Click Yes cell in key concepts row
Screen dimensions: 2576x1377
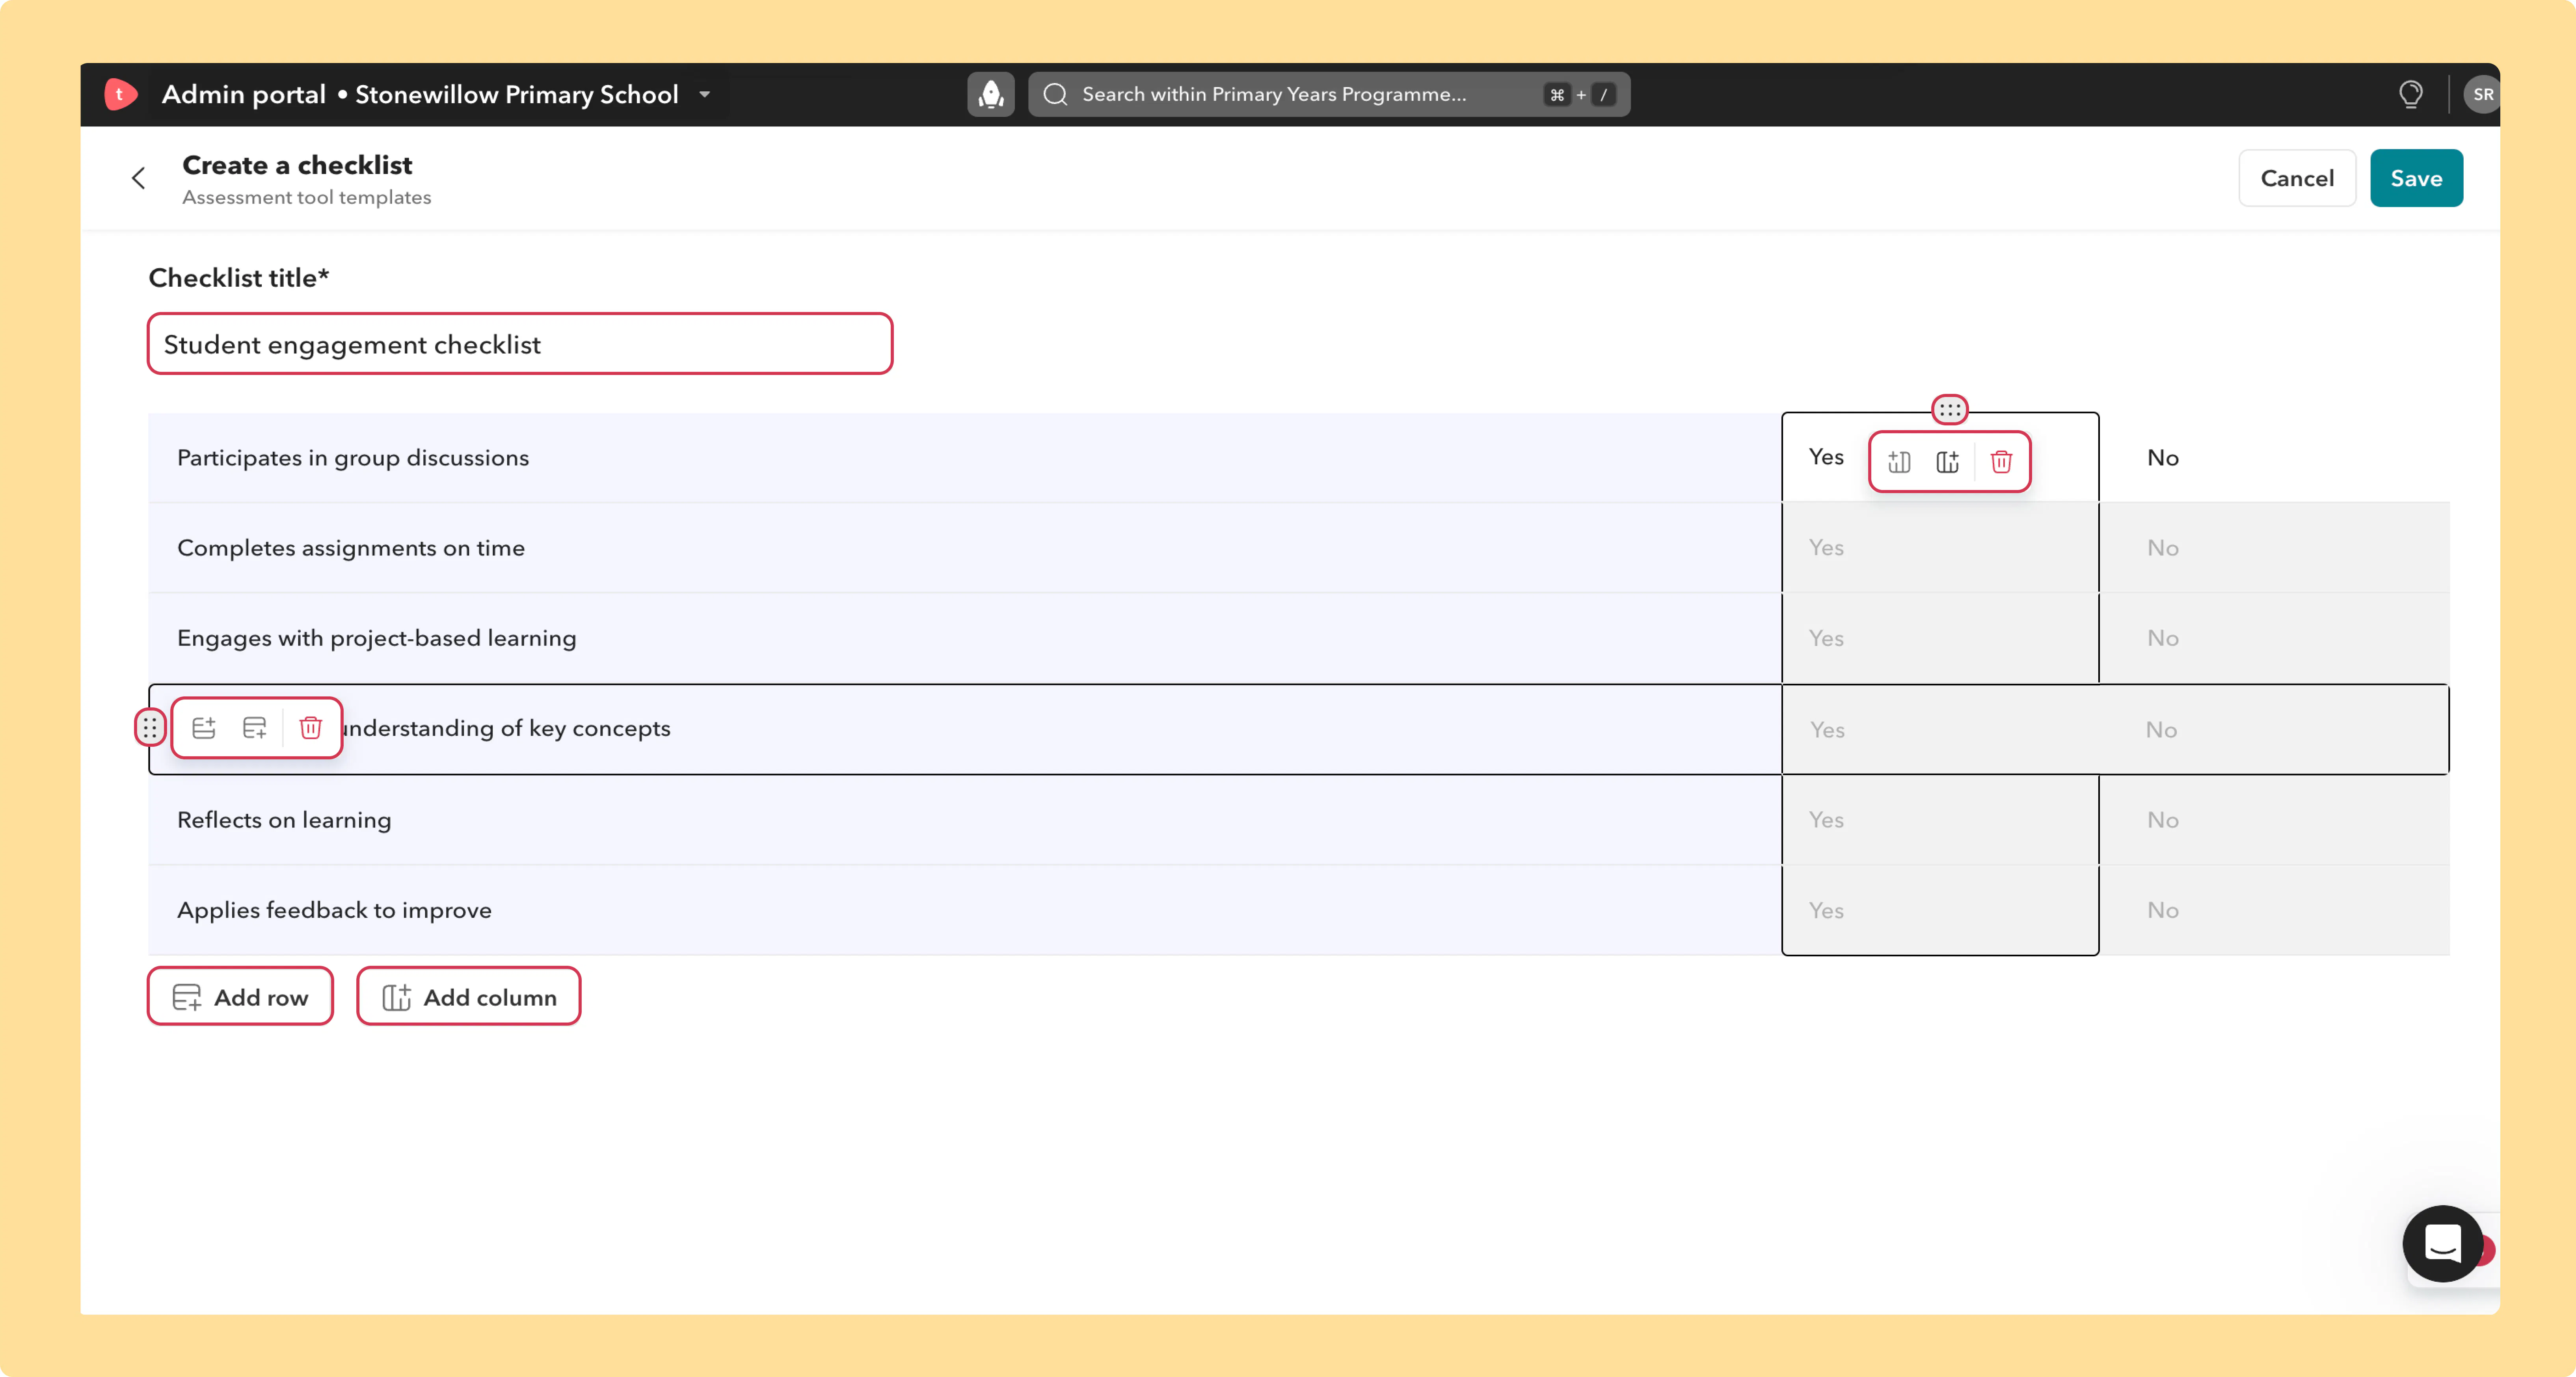point(1940,729)
